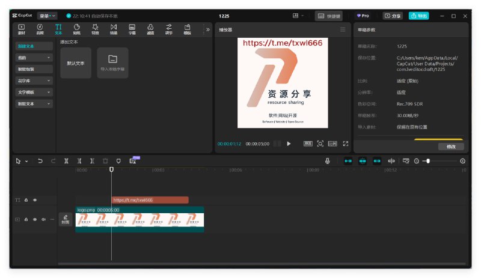Viewport: 481px width, 278px height.
Task: Click the trash delete icon in timeline toolbar
Action: [105, 160]
